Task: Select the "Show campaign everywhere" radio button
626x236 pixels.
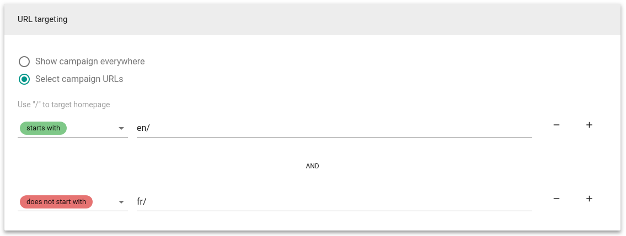Action: pyautogui.click(x=24, y=62)
